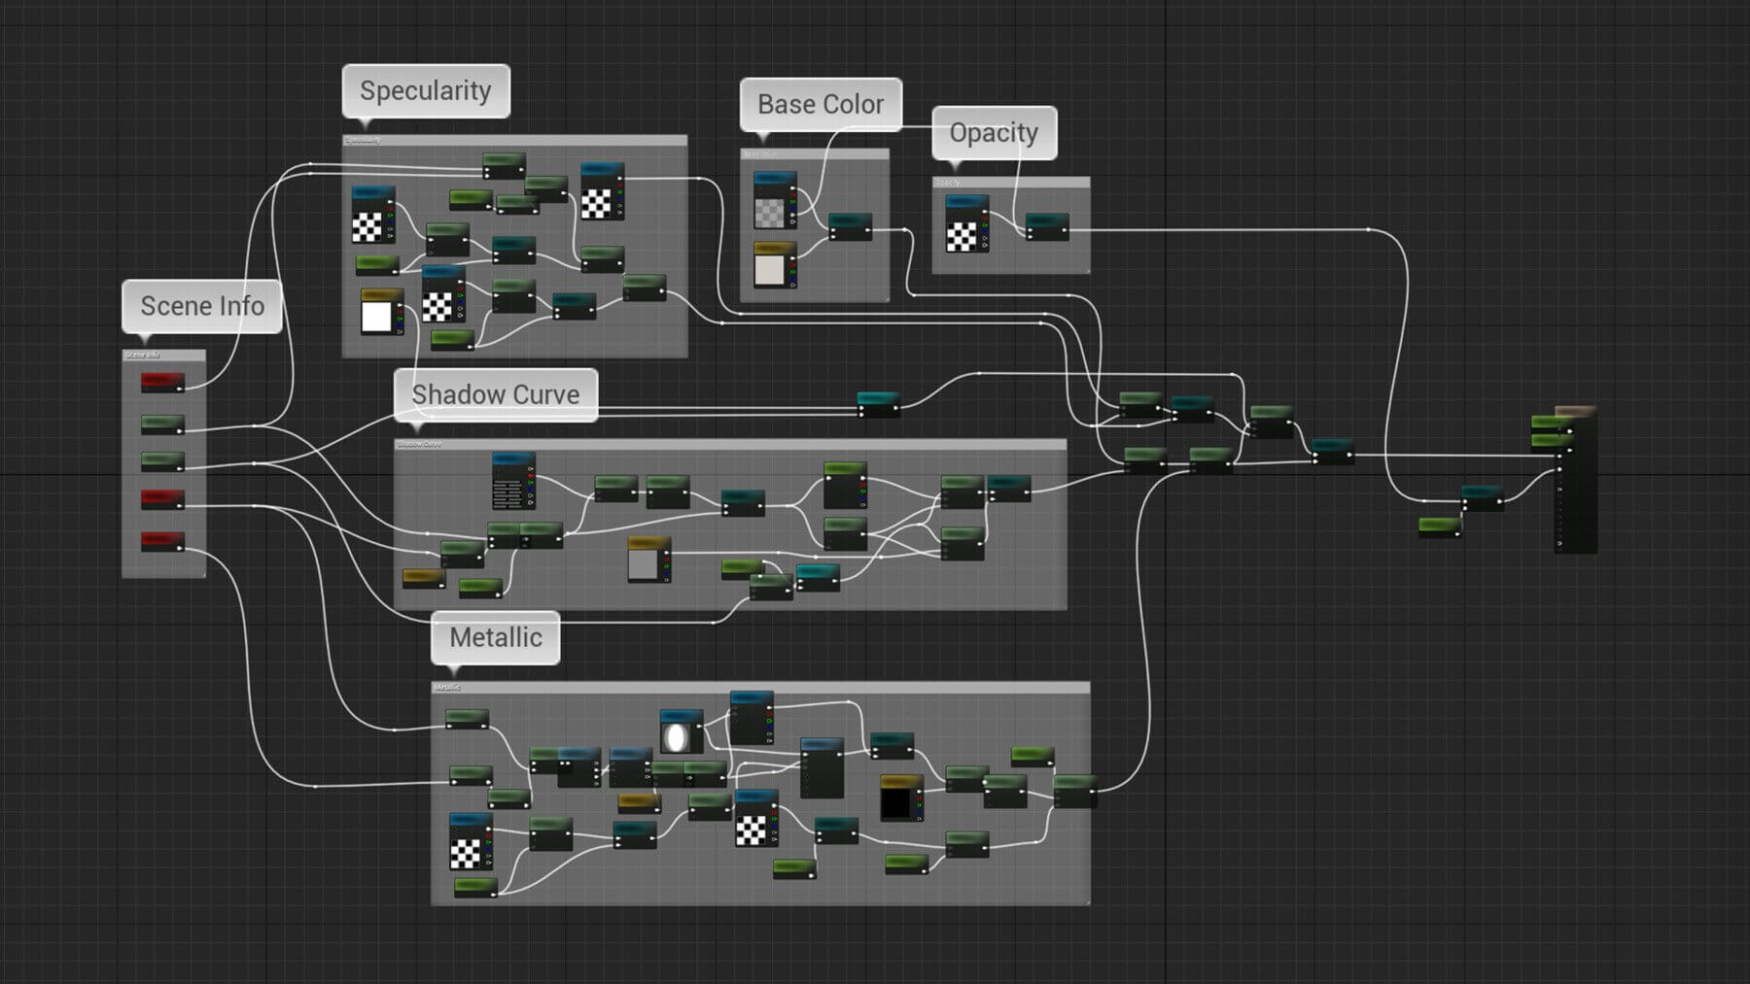Select the Scene Info comment box title bar
This screenshot has height=984, width=1750.
(x=163, y=355)
